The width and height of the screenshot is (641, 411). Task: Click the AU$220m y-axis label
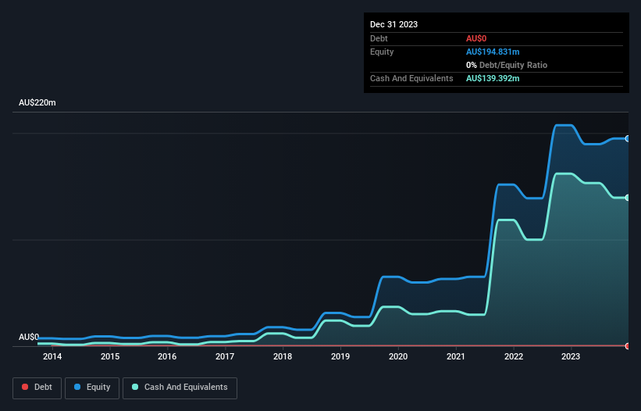pos(37,102)
